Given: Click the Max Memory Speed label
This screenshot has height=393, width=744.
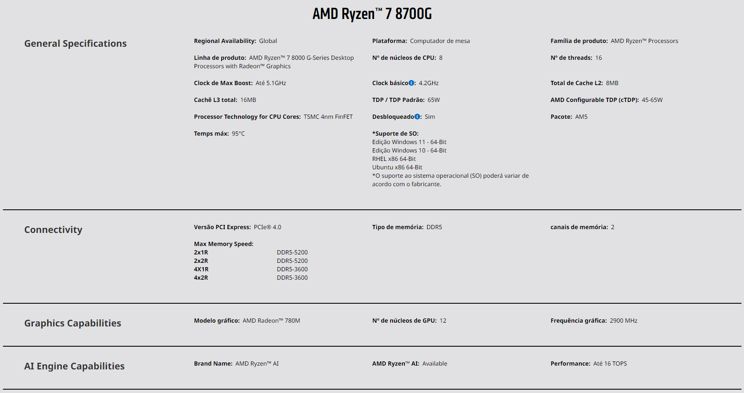Looking at the screenshot, I should point(224,244).
